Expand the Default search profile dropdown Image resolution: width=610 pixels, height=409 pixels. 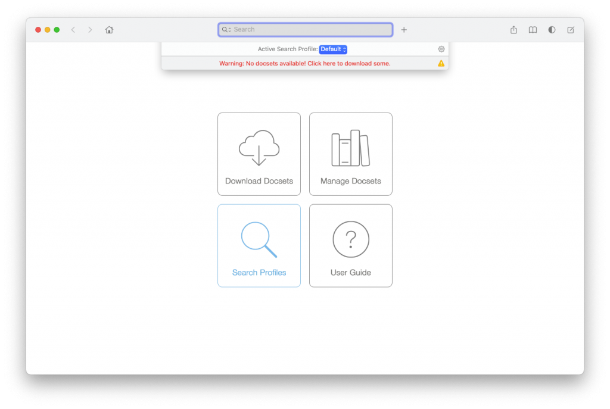point(333,49)
